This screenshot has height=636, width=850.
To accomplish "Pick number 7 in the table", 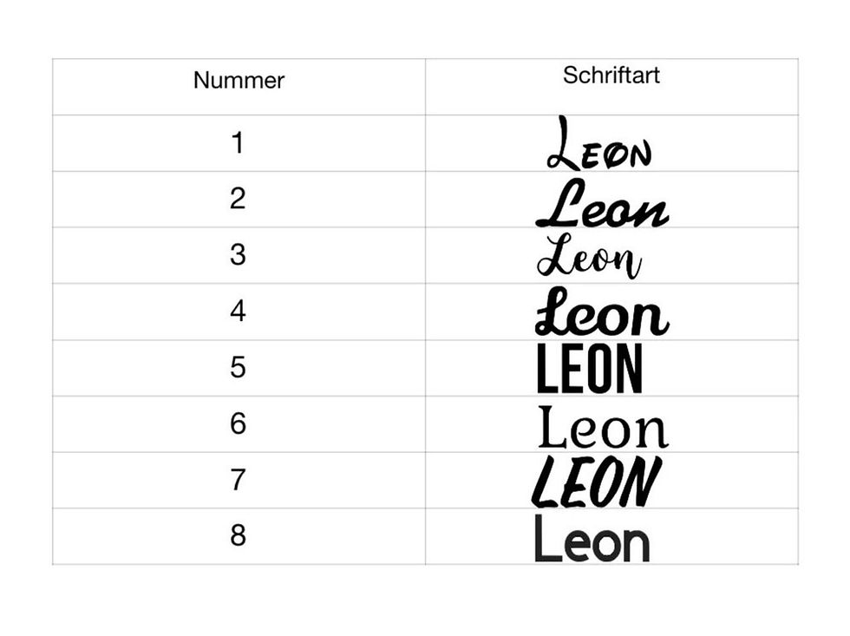I will 239,479.
